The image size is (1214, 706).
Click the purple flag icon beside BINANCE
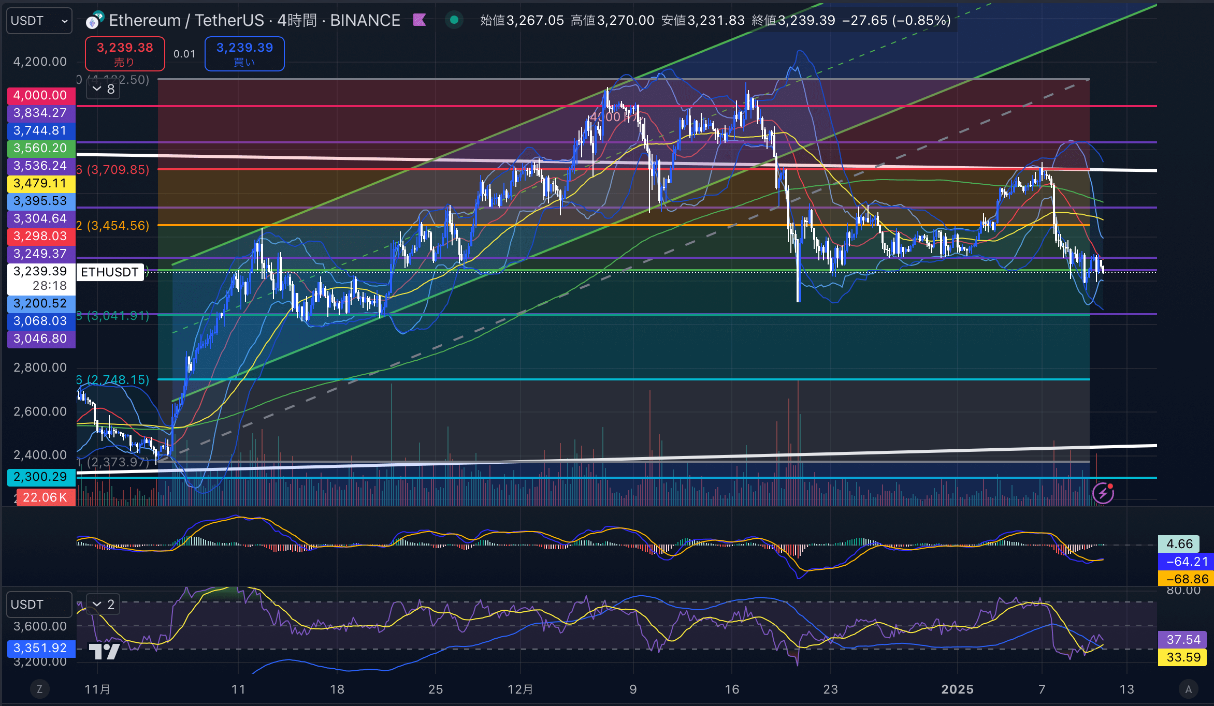pyautogui.click(x=420, y=20)
